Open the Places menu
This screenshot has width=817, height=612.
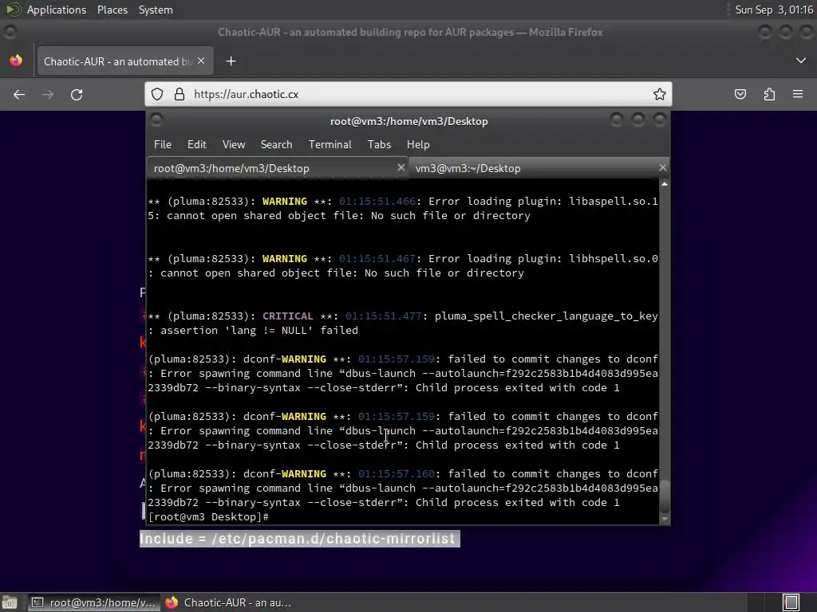pyautogui.click(x=112, y=10)
